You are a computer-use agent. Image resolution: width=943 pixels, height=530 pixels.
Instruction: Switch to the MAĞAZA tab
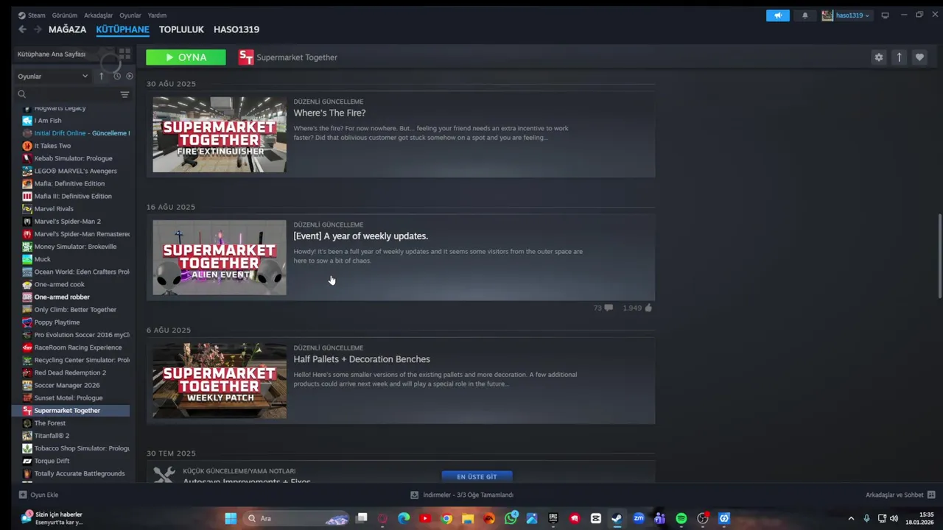(x=67, y=29)
